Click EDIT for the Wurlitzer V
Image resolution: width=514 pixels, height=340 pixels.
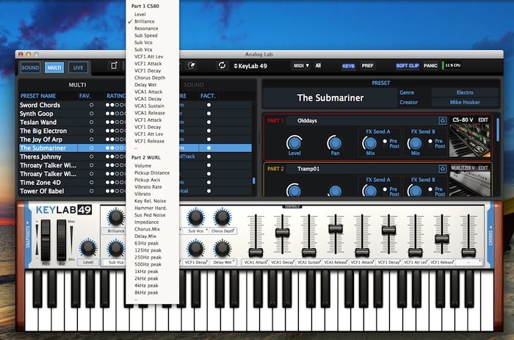[483, 168]
